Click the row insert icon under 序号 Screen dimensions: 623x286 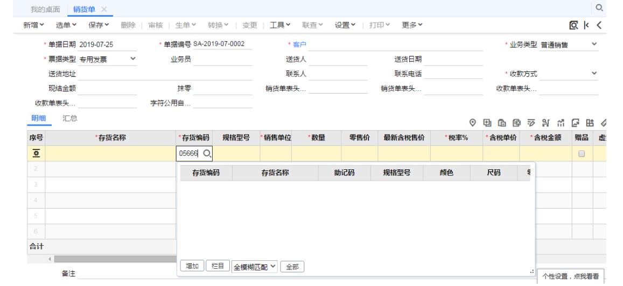(36, 154)
